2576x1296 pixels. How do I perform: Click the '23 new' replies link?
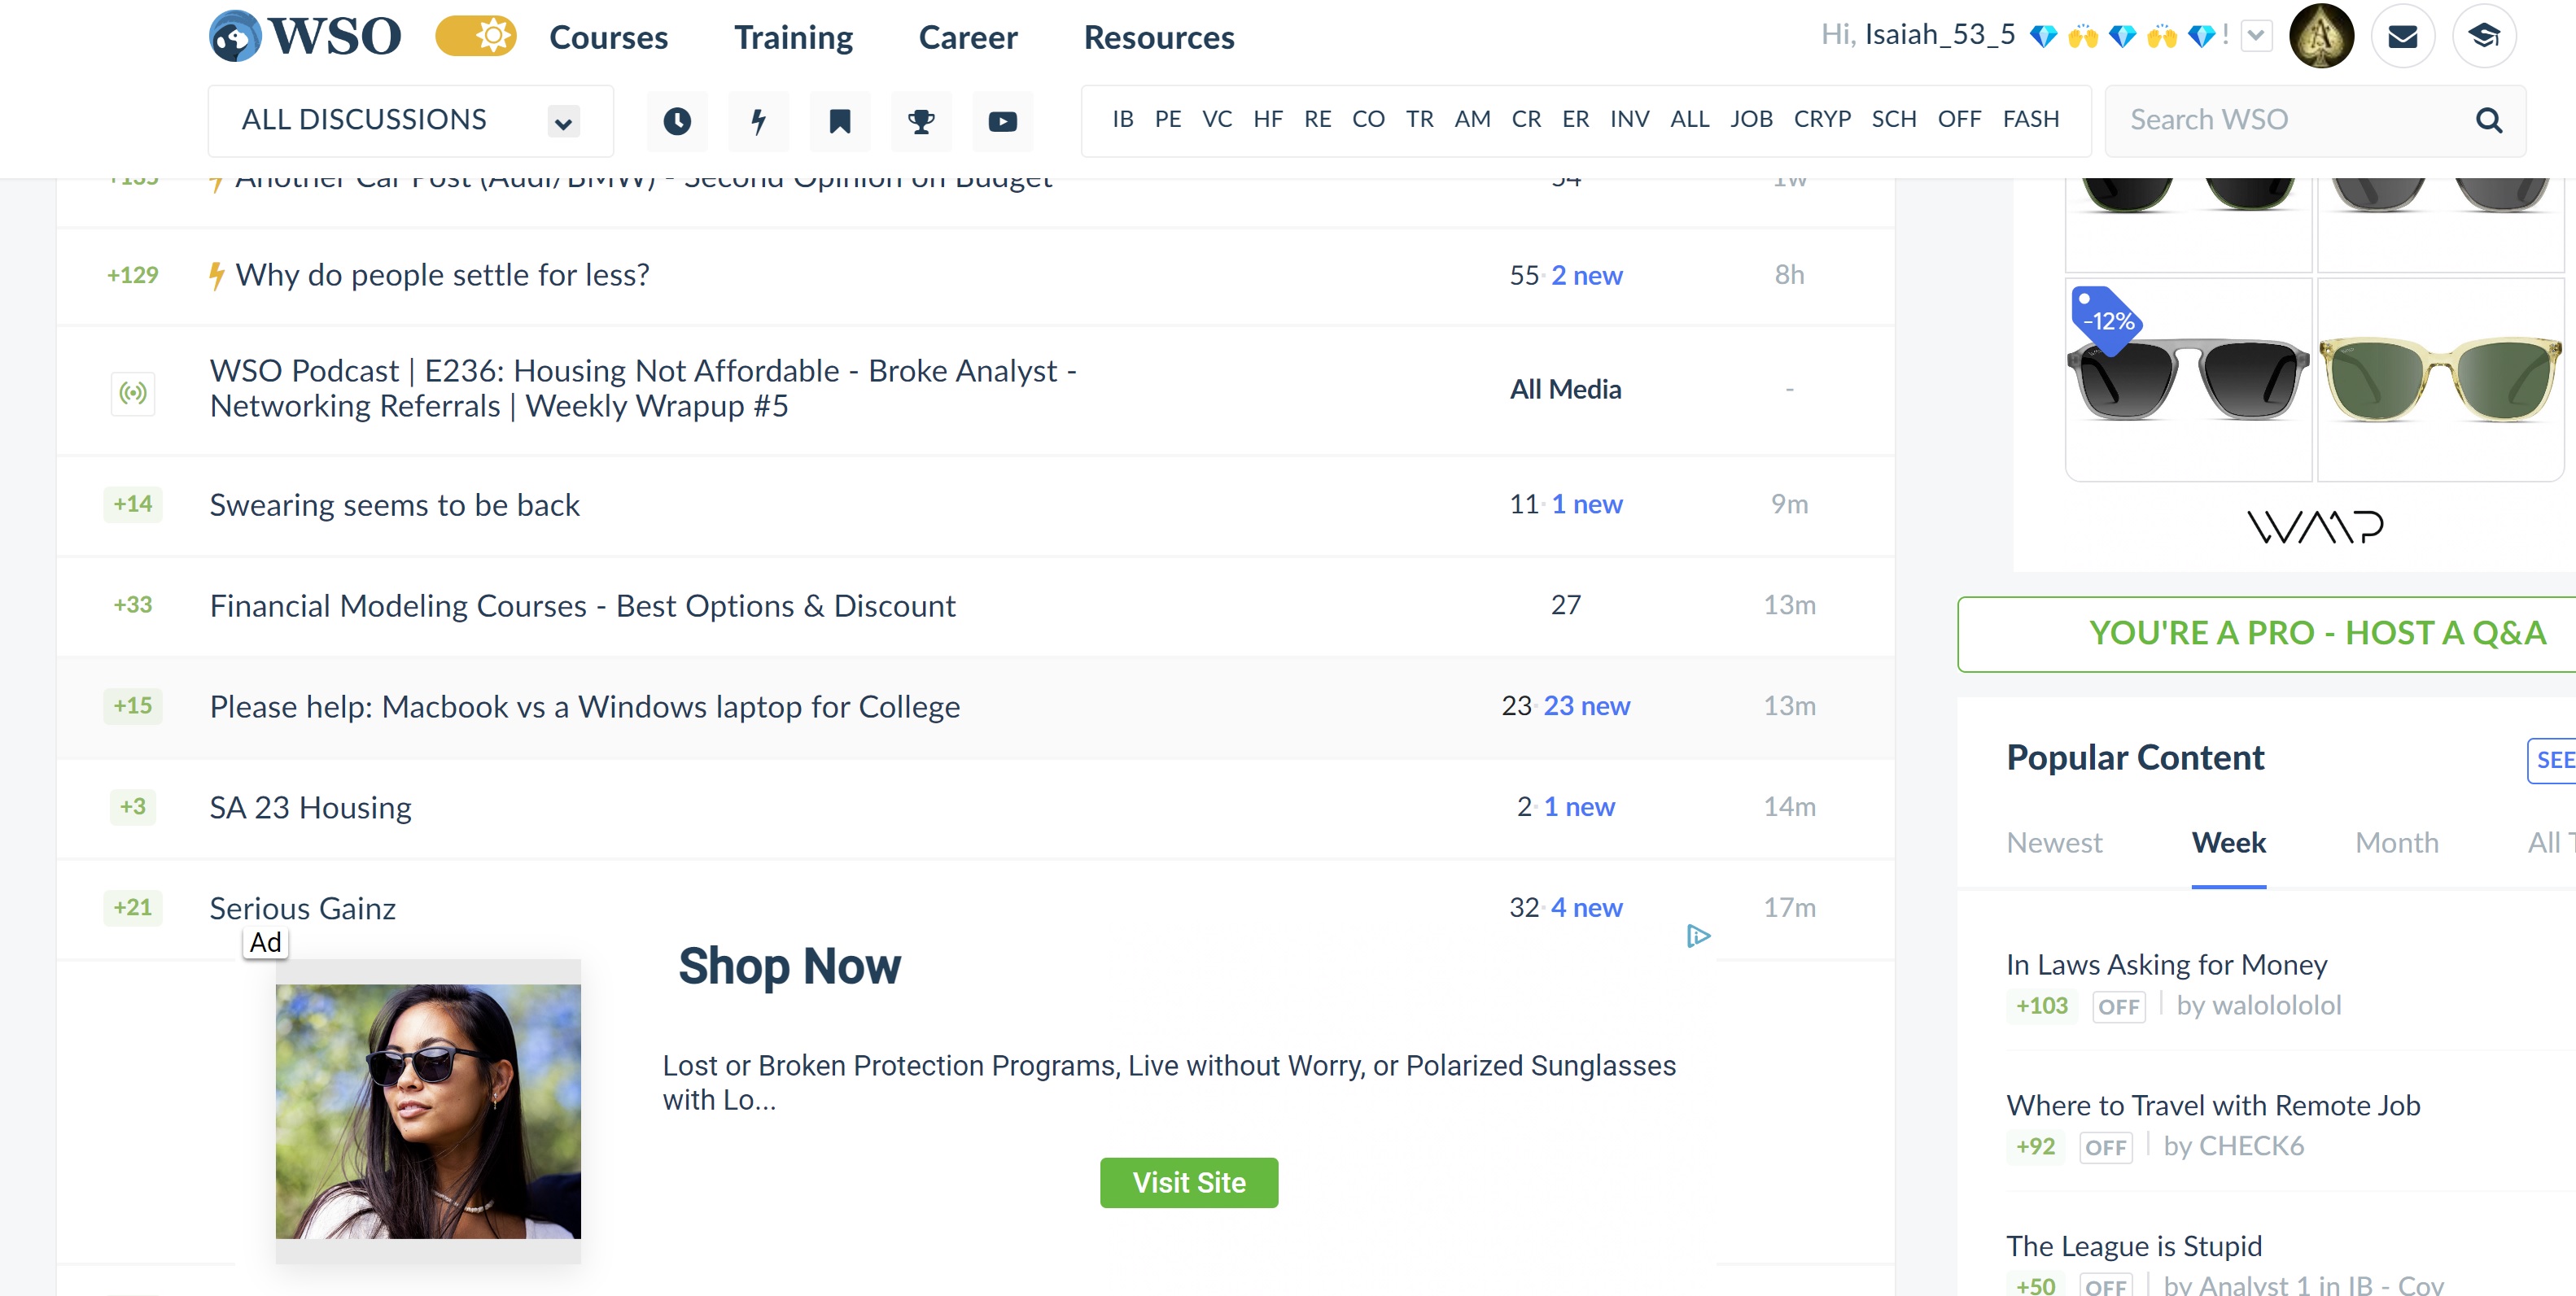[1586, 705]
